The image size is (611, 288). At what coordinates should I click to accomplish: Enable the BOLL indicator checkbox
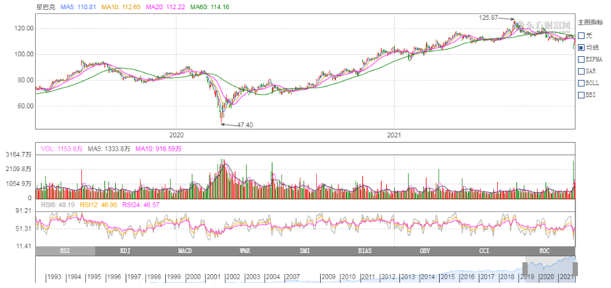coord(581,83)
